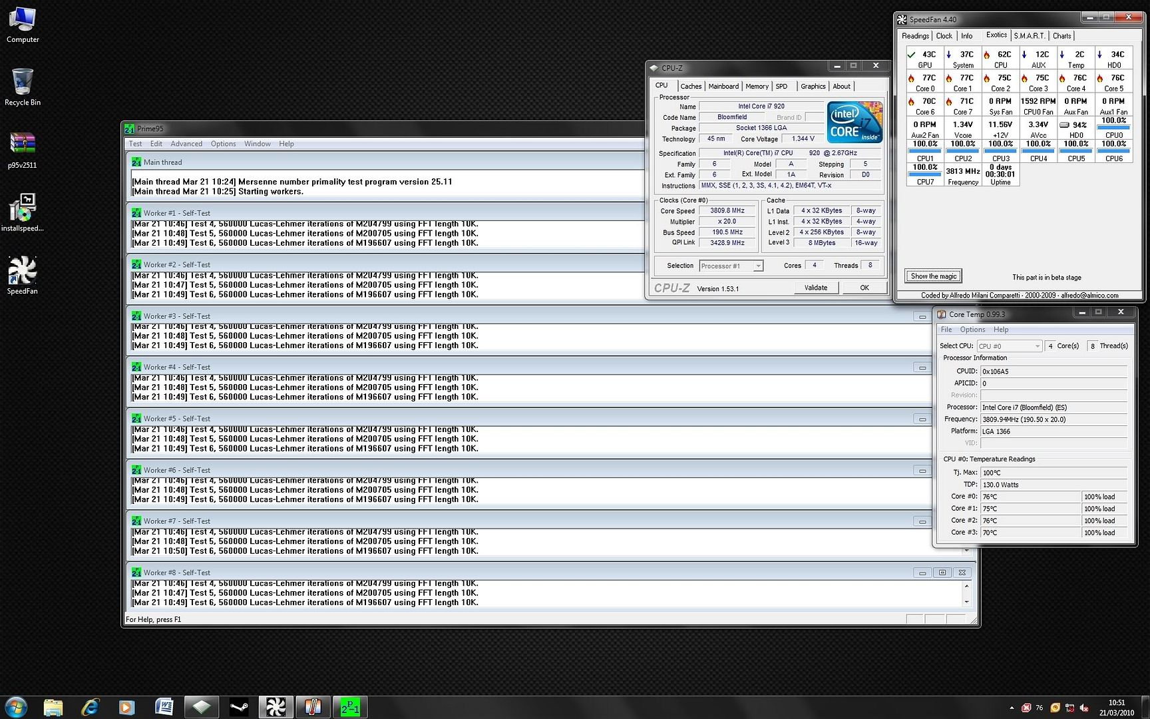This screenshot has width=1150, height=719.
Task: Click the Validate button in CPU-Z
Action: click(x=816, y=288)
